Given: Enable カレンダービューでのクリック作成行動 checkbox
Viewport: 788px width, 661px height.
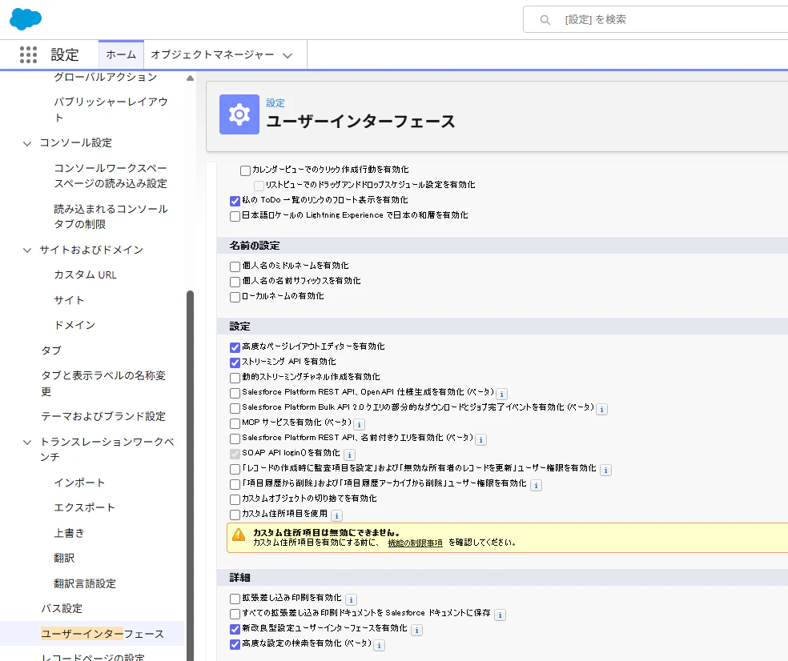Looking at the screenshot, I should point(245,170).
